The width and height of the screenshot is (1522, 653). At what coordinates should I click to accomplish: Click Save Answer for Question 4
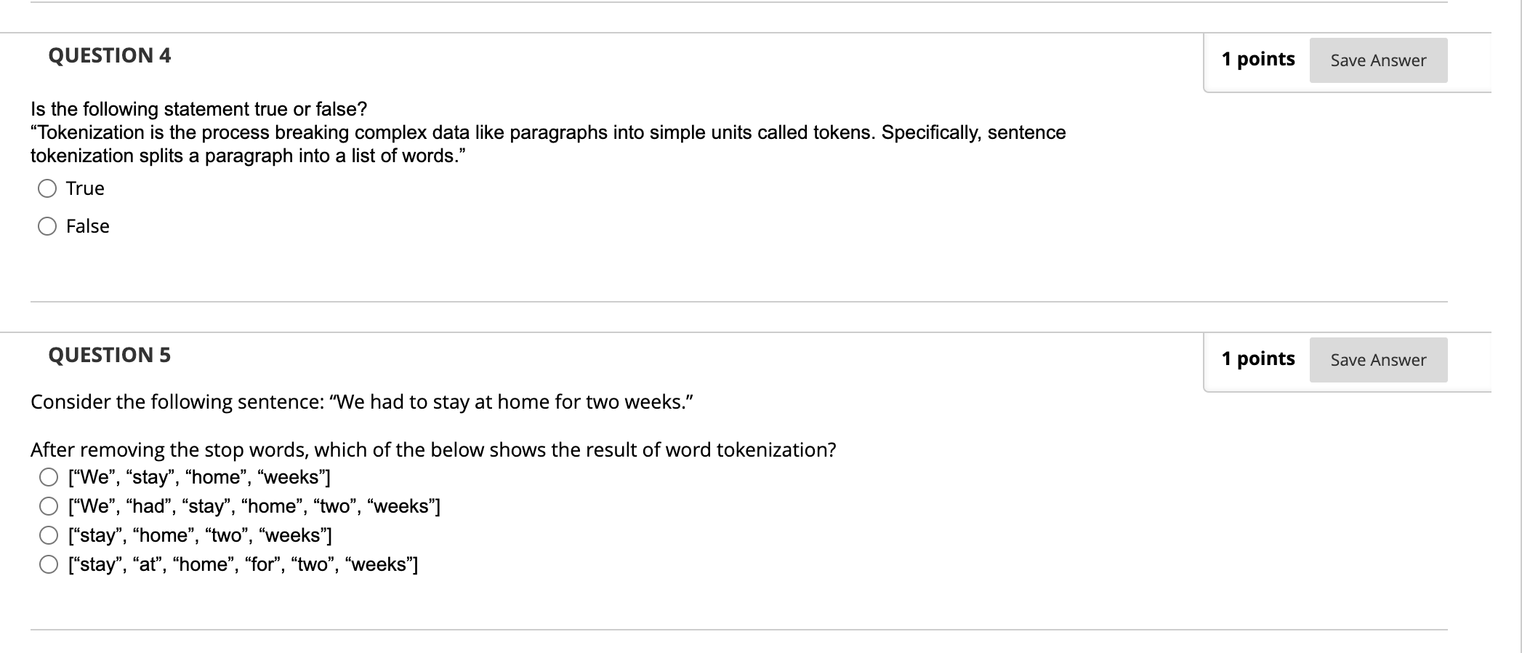point(1377,60)
